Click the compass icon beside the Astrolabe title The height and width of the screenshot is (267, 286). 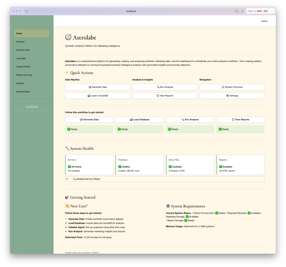click(x=67, y=37)
